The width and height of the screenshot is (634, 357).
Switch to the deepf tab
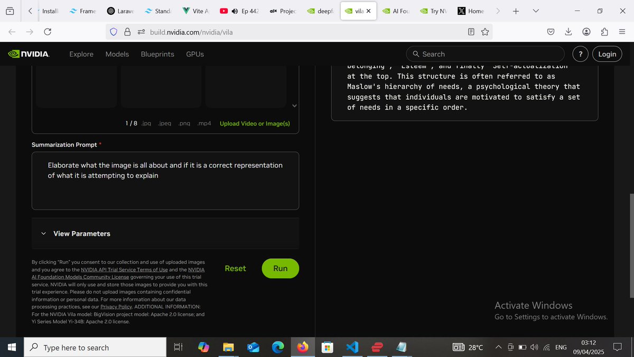(321, 11)
